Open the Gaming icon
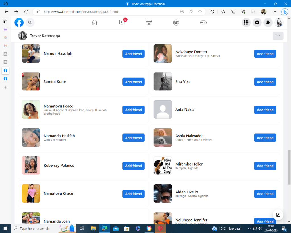This screenshot has height=233, width=291. (203, 22)
